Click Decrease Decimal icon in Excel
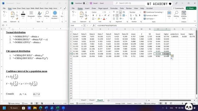This screenshot has height=111, width=198. 134,18
